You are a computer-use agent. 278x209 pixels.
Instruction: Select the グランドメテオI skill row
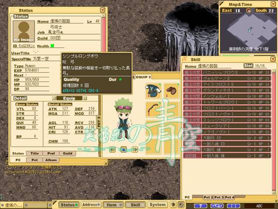tap(227, 90)
